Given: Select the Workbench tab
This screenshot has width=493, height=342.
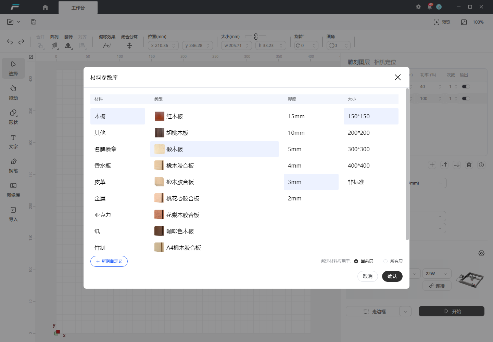Looking at the screenshot, I should [x=78, y=8].
